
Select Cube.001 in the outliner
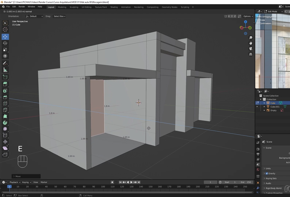pos(275,107)
